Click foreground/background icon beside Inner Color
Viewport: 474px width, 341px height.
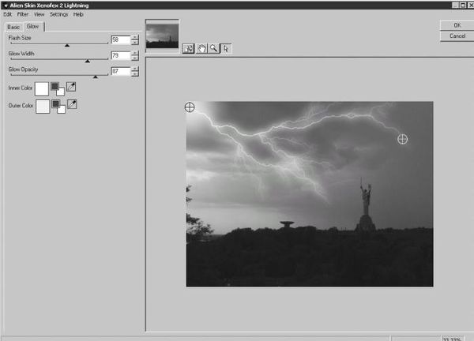pyautogui.click(x=58, y=88)
